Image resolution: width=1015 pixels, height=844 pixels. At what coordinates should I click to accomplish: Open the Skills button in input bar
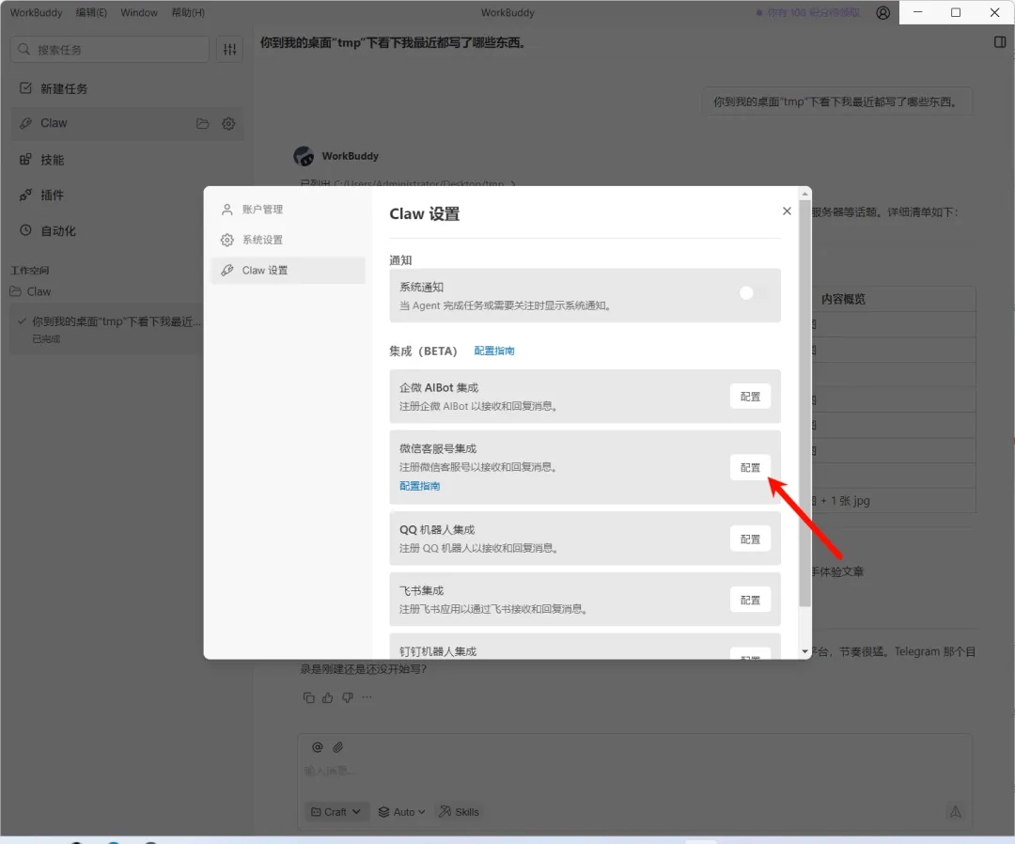459,812
